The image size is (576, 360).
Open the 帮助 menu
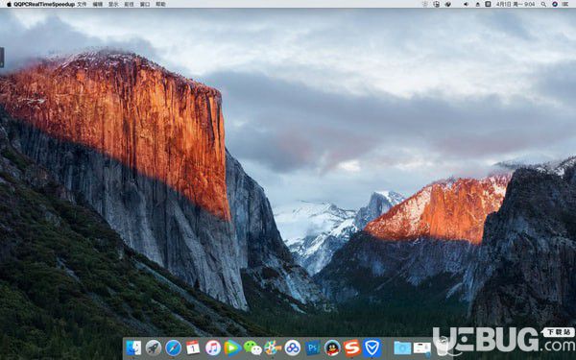point(161,4)
